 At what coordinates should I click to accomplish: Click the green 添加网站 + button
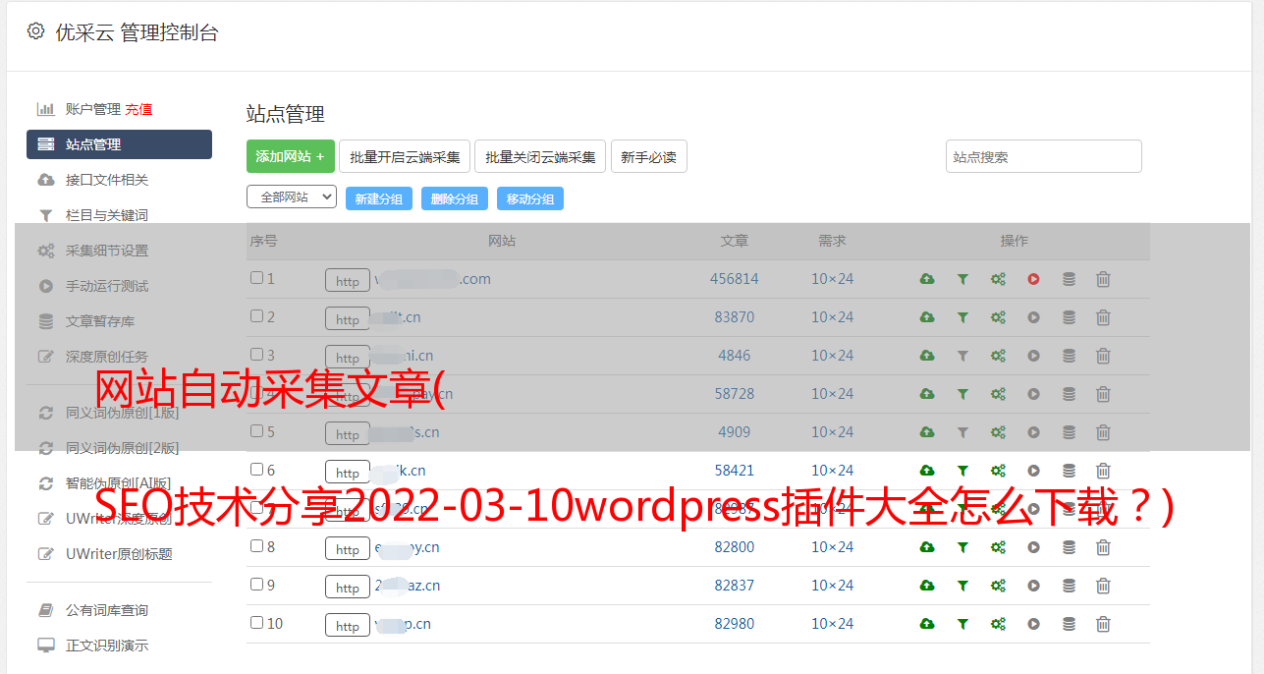coord(291,156)
